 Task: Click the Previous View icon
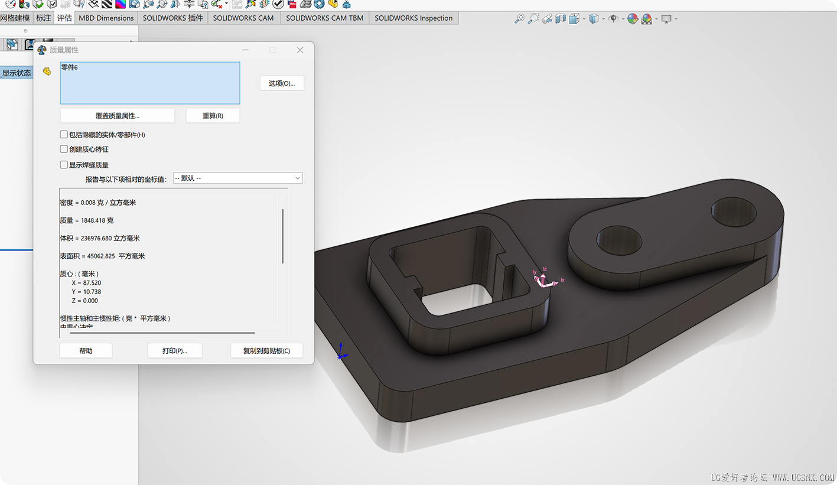point(547,19)
